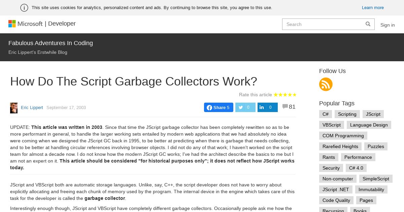Click the Rate this article label
Viewport: 404px width, 212px height.
coord(256,95)
